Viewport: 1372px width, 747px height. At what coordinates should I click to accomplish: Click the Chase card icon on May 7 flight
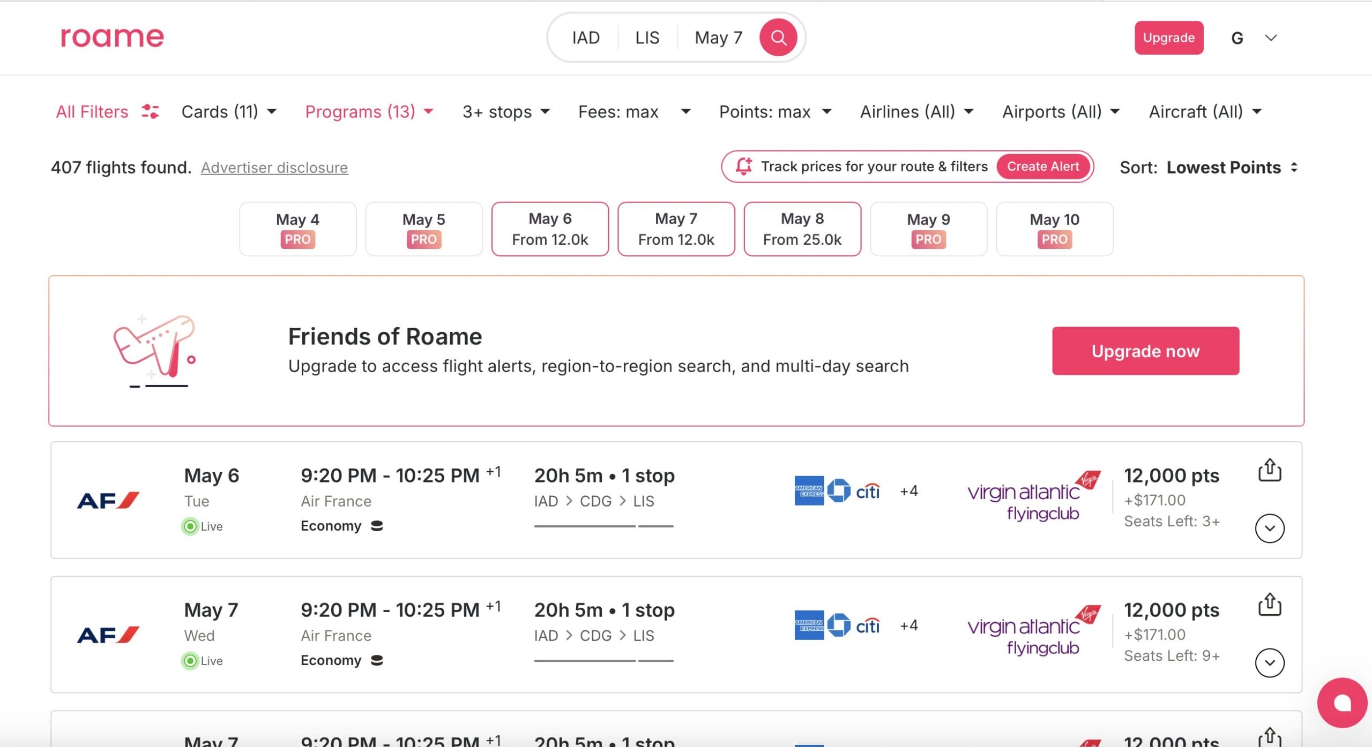point(839,625)
